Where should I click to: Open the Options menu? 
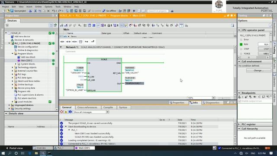click(x=48, y=7)
